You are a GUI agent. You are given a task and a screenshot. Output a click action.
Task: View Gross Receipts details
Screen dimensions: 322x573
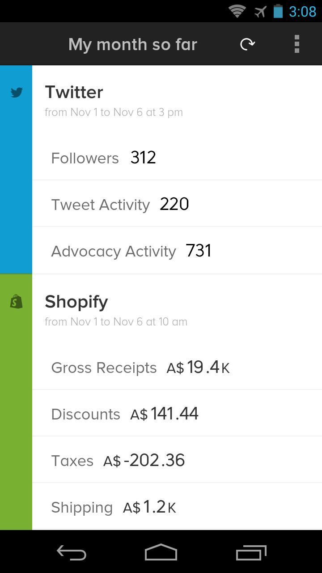click(177, 368)
